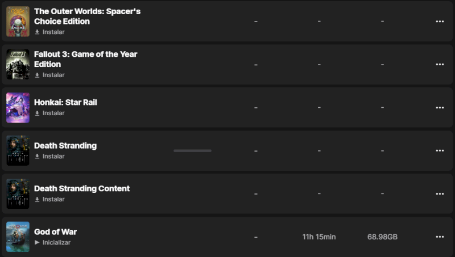Open more options for Honkai: Star Rail
The image size is (455, 257).
click(x=440, y=107)
